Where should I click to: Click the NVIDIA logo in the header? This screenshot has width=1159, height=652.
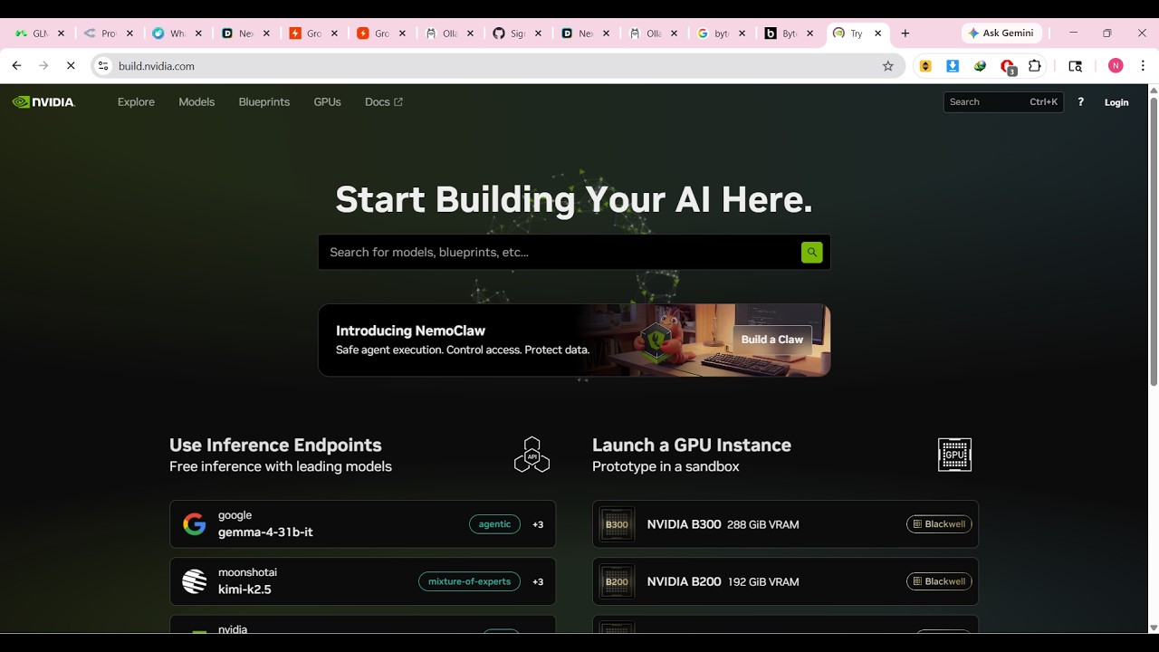[43, 102]
